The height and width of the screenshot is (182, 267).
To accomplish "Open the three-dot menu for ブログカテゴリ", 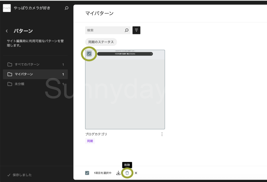I will pos(162,134).
